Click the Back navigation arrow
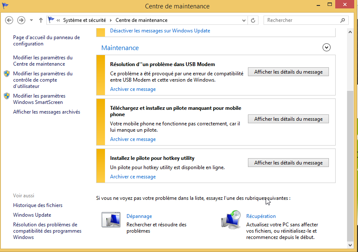This screenshot has width=358, height=252. (9, 20)
